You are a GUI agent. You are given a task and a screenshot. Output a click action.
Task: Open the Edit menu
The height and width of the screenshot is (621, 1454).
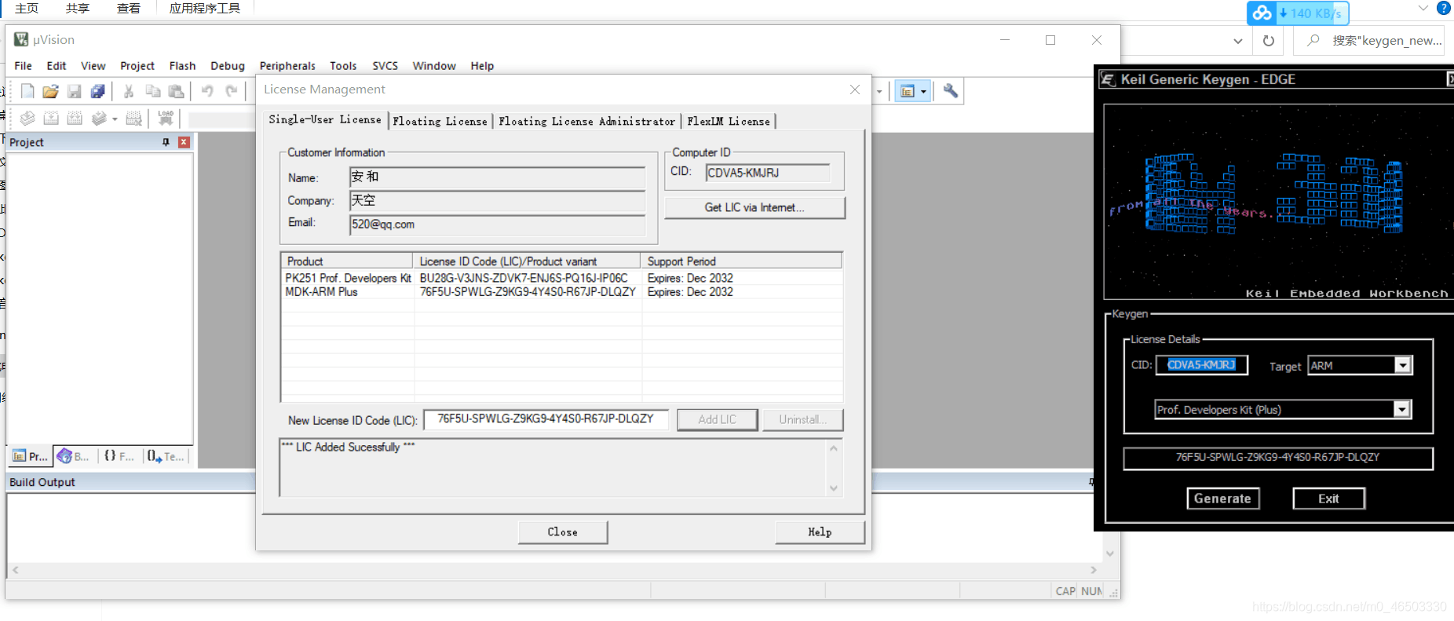coord(57,66)
